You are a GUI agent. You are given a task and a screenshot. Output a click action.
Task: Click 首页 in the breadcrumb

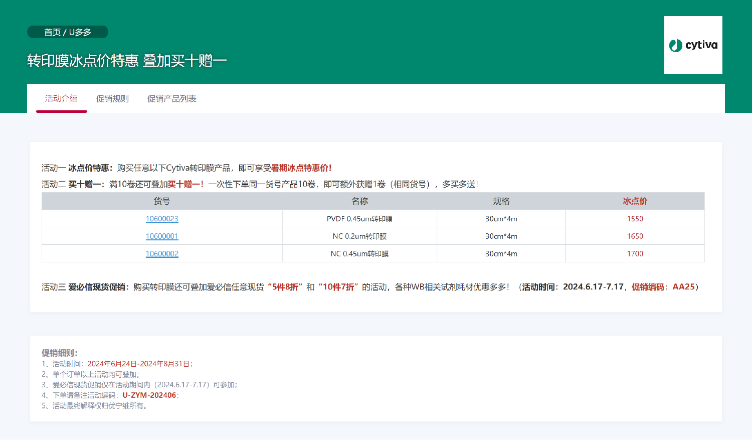click(51, 32)
